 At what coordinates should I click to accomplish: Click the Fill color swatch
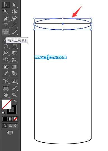pyautogui.click(x=7, y=104)
